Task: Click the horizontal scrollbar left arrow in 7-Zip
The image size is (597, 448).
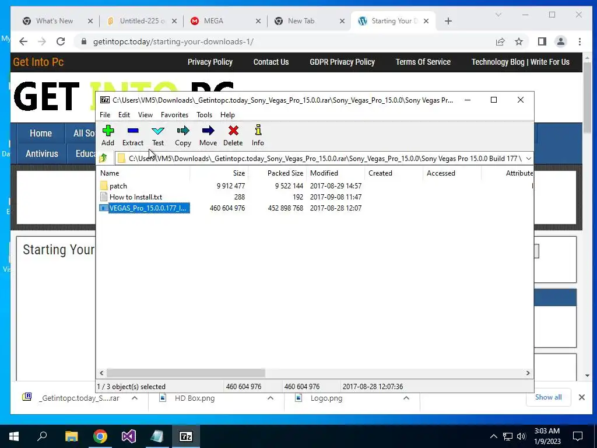Action: click(101, 373)
